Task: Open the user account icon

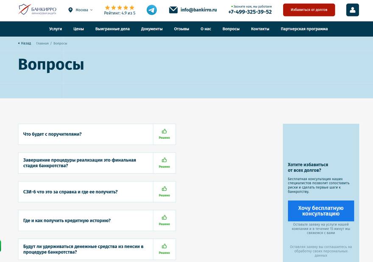Action: pos(352,10)
